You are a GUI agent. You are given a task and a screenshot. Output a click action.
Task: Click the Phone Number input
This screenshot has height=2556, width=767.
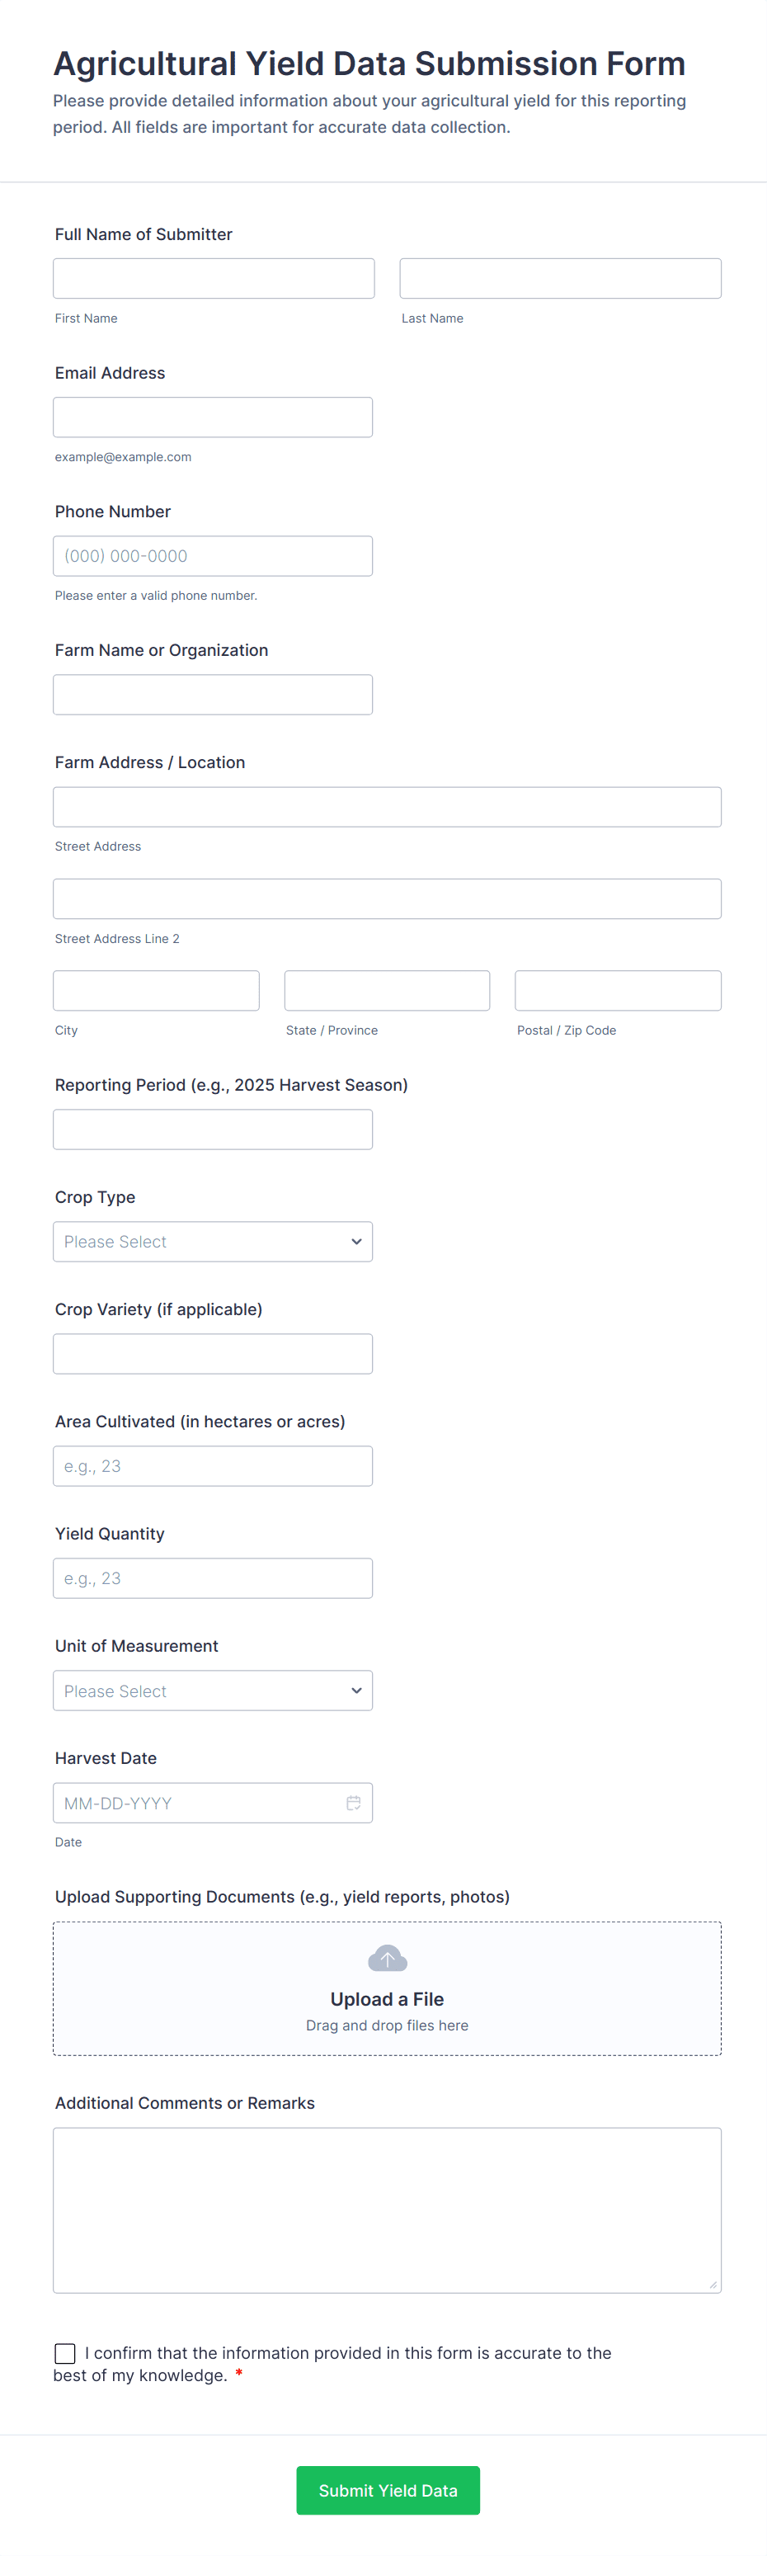pos(212,557)
